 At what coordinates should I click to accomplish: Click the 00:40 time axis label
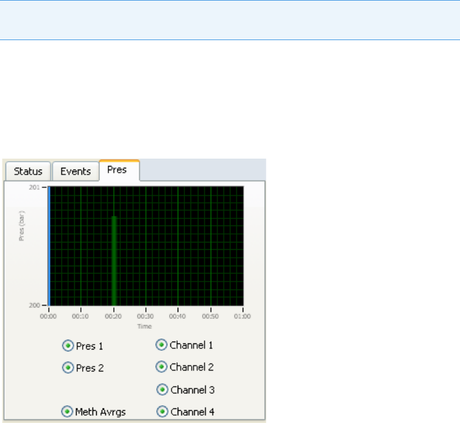pos(177,317)
